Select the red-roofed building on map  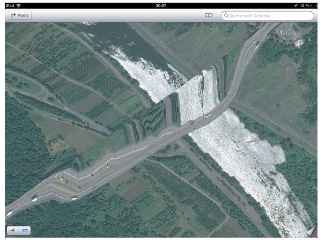click(x=299, y=43)
